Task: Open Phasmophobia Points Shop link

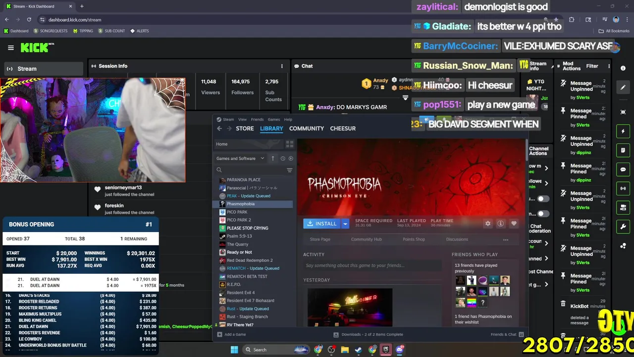Action: tap(414, 239)
